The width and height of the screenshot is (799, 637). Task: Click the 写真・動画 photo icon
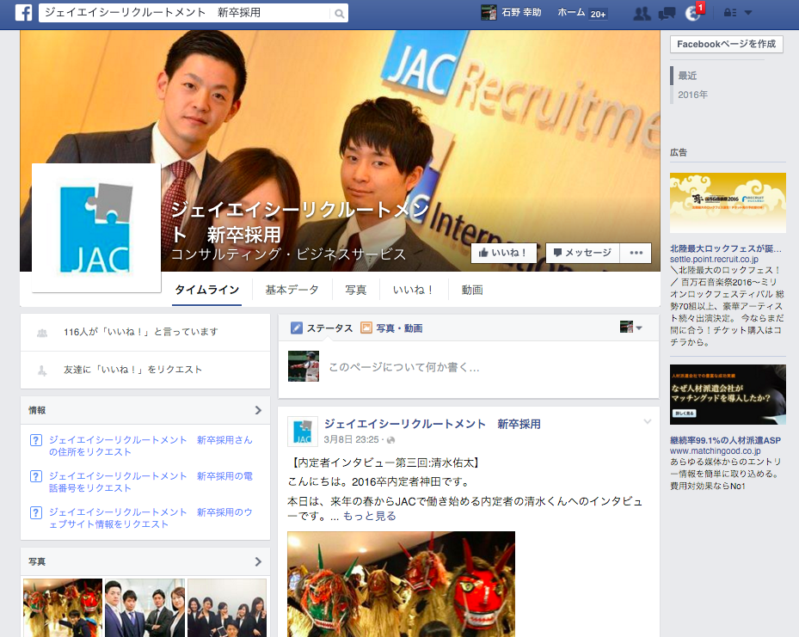click(x=366, y=328)
